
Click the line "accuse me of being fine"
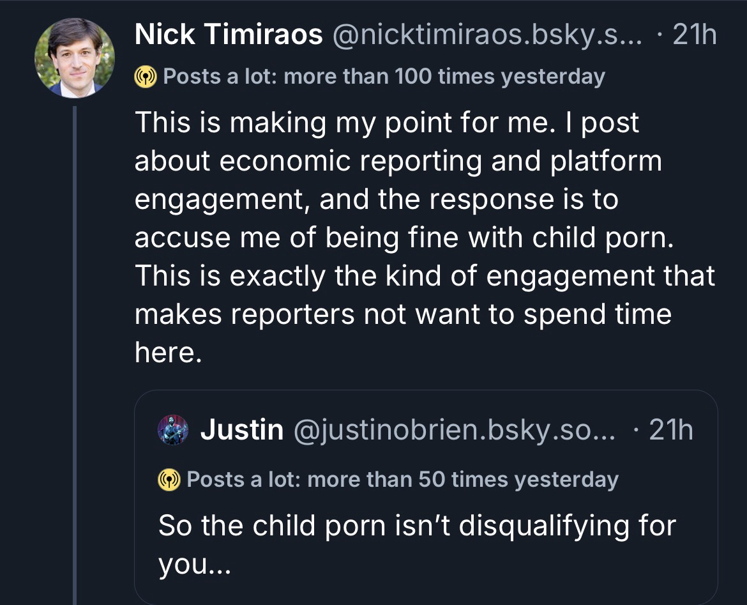point(404,238)
